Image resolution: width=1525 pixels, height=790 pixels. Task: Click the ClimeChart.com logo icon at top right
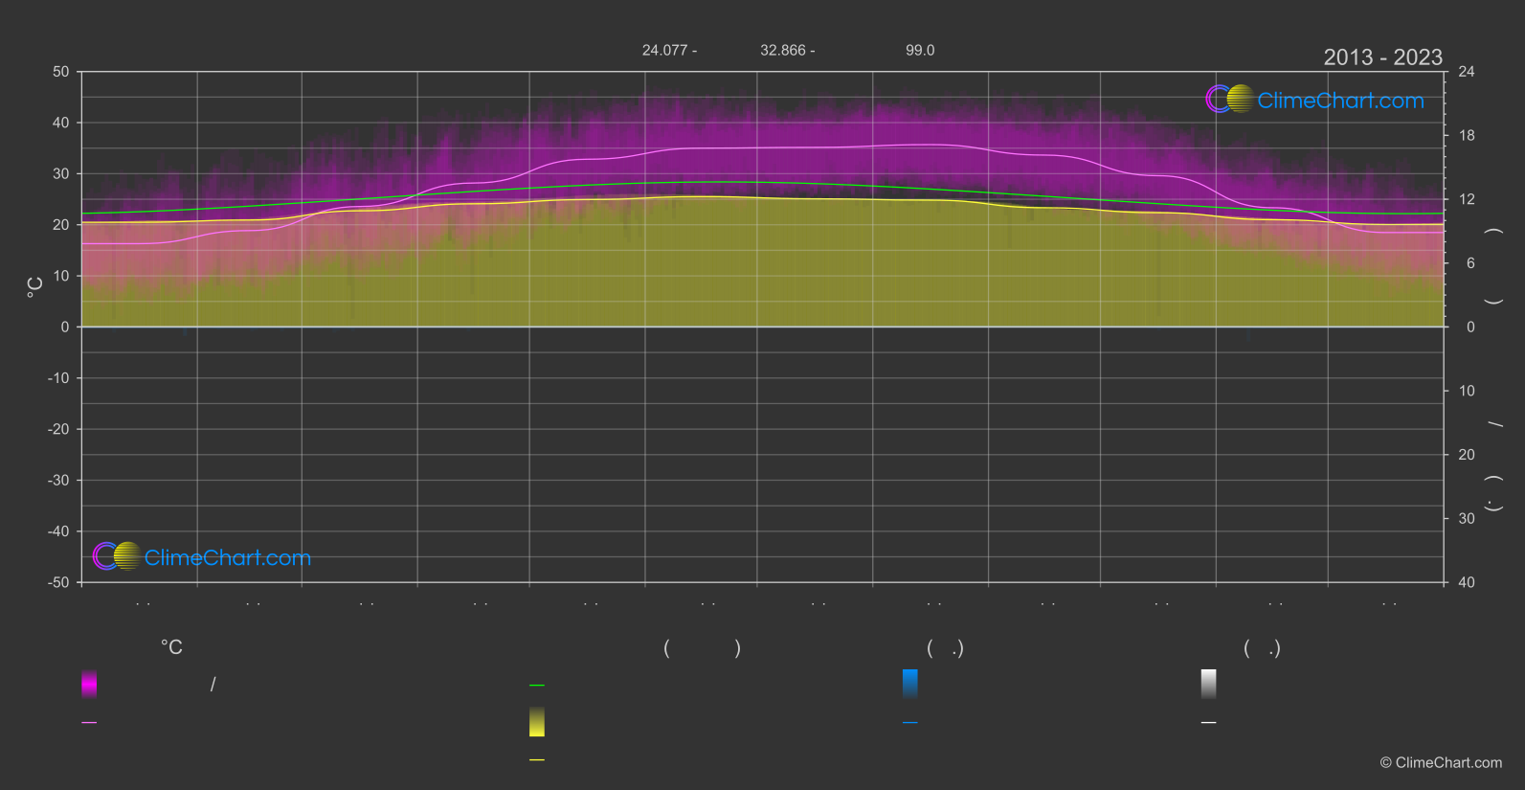coord(1229,100)
